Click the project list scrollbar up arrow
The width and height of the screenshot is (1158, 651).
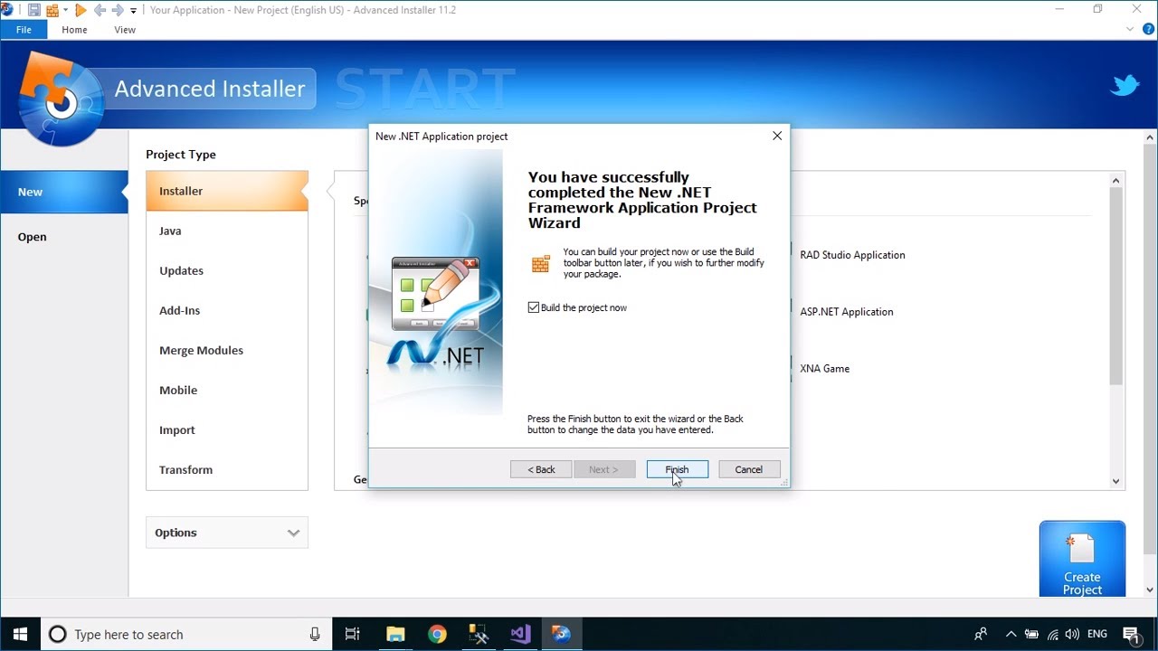(x=1115, y=181)
